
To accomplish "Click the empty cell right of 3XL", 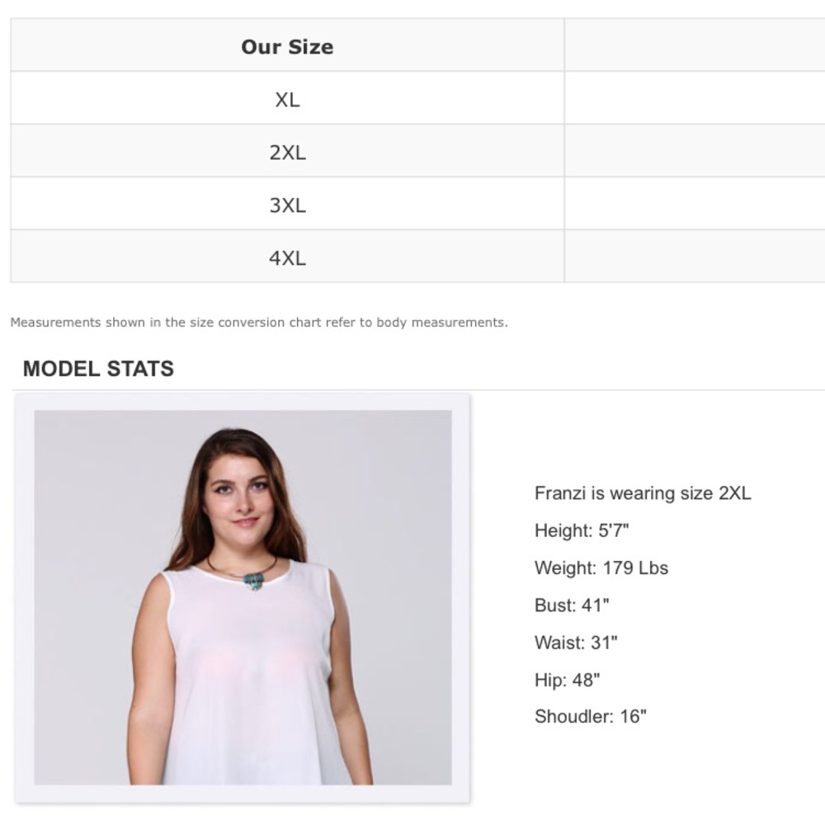I will 694,205.
